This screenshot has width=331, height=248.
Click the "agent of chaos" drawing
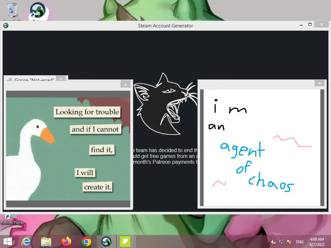pyautogui.click(x=262, y=148)
